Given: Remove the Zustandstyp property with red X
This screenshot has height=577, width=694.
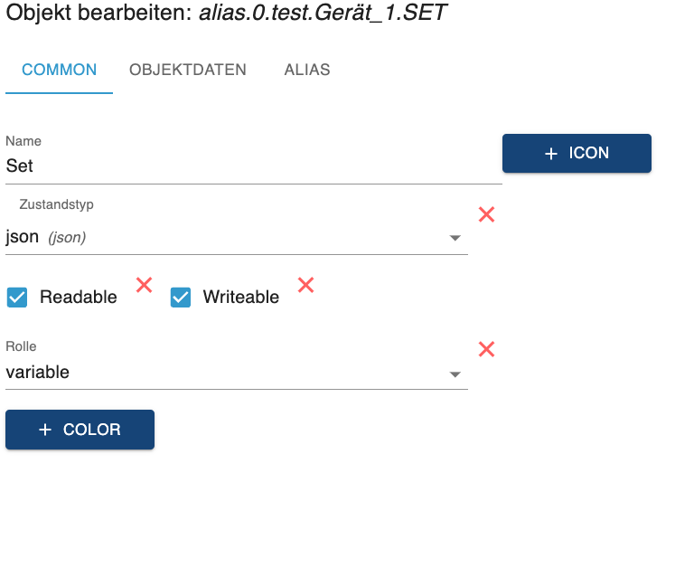Looking at the screenshot, I should pos(486,214).
